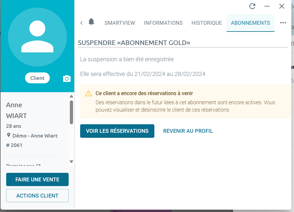Click the name text Anne

(x=14, y=105)
